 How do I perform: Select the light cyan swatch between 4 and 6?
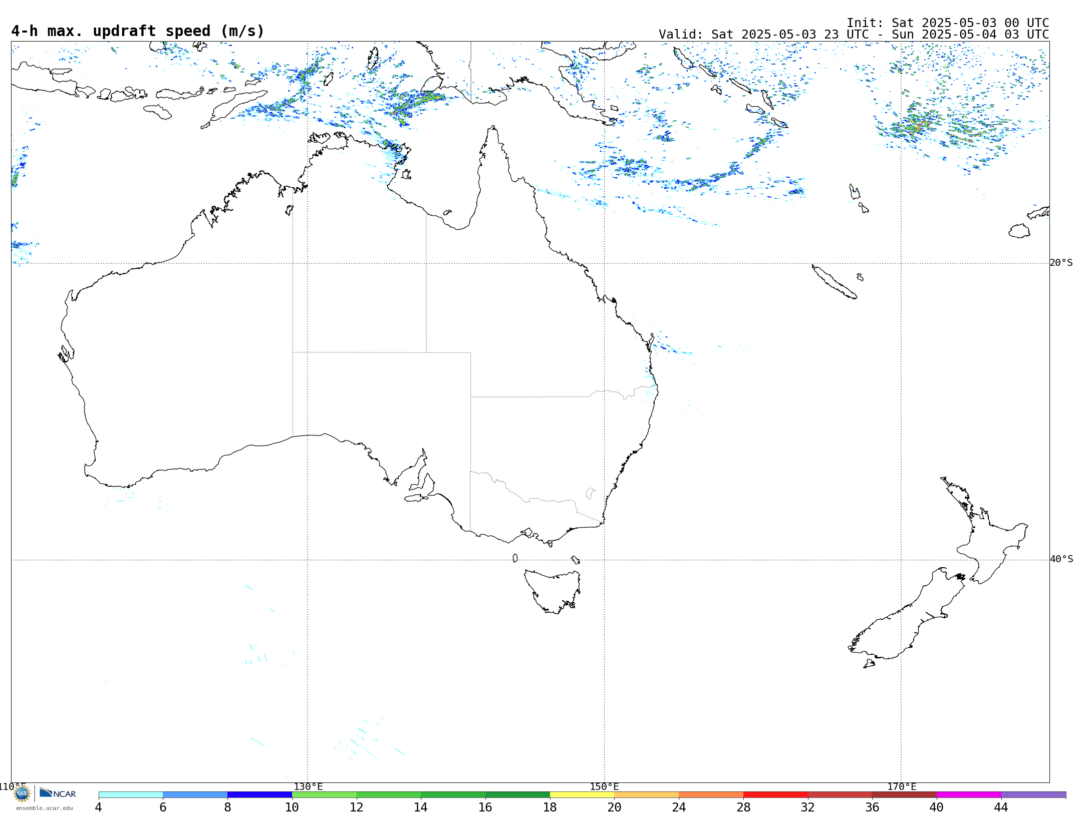coord(131,794)
